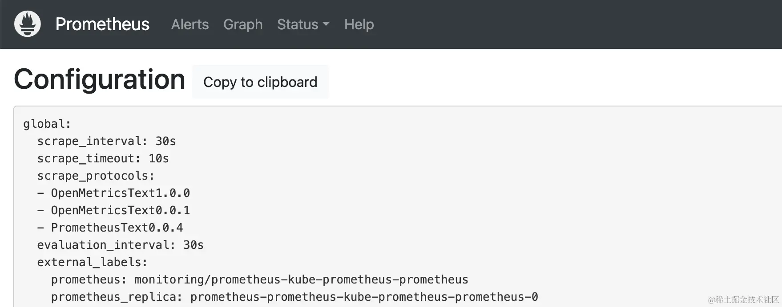Click the OpenMetricsText0.0.1 list item

coord(120,210)
